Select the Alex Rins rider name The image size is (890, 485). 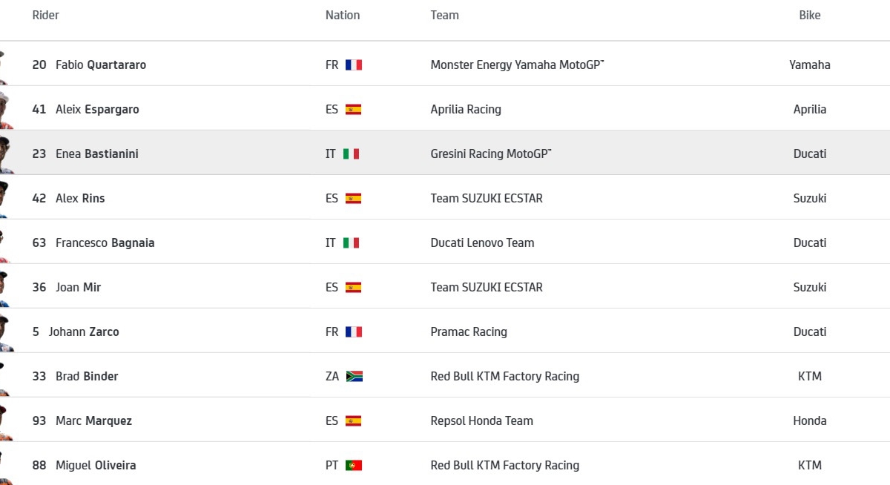coord(80,199)
